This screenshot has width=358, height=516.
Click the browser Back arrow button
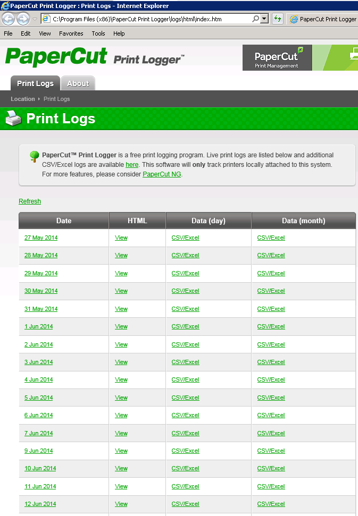click(9, 19)
